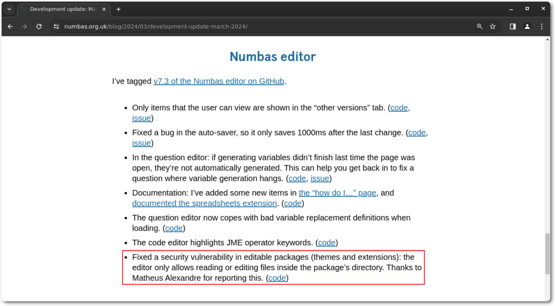555x306 pixels.
Task: Click the vertical page scrollbar thumb
Action: (548, 253)
